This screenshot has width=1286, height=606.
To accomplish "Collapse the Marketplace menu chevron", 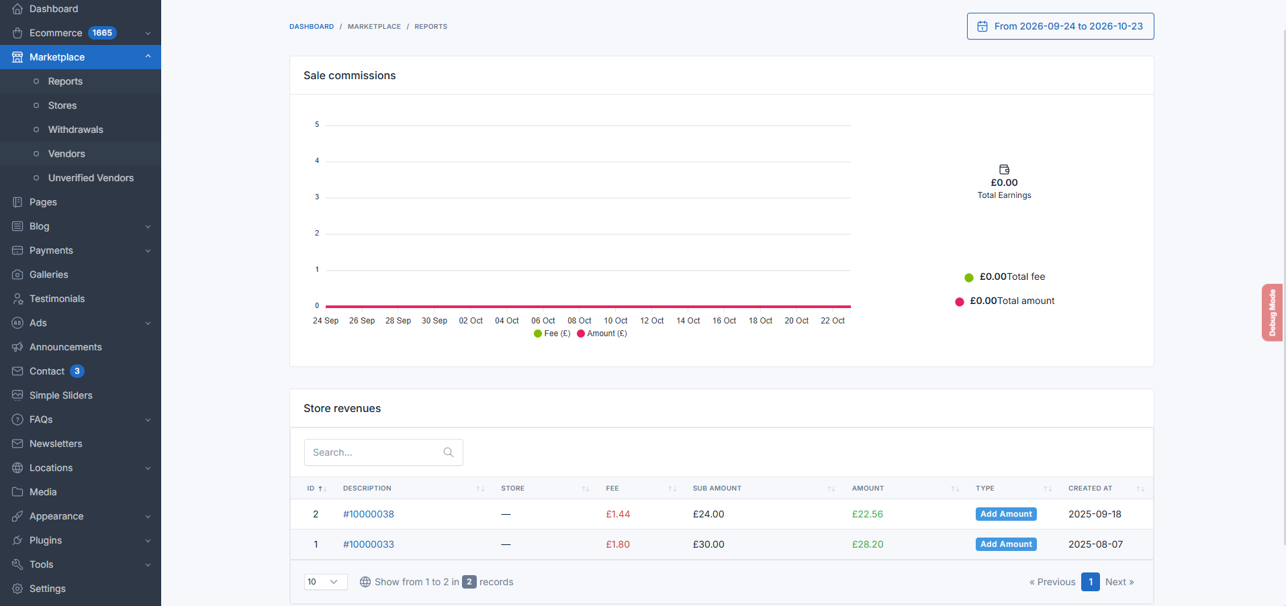I will [148, 56].
